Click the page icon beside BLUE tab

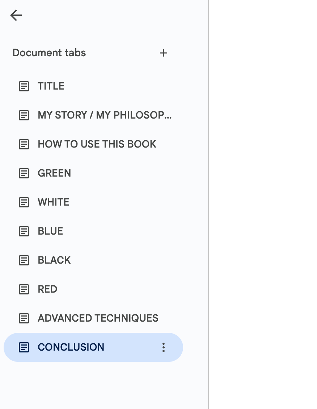[24, 231]
